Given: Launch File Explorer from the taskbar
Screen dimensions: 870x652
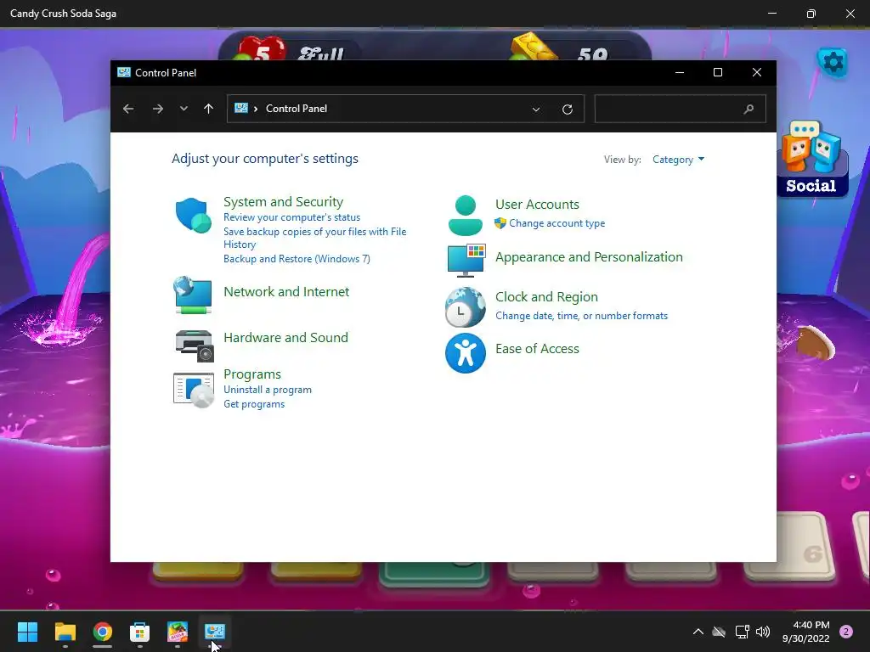Looking at the screenshot, I should pos(65,632).
